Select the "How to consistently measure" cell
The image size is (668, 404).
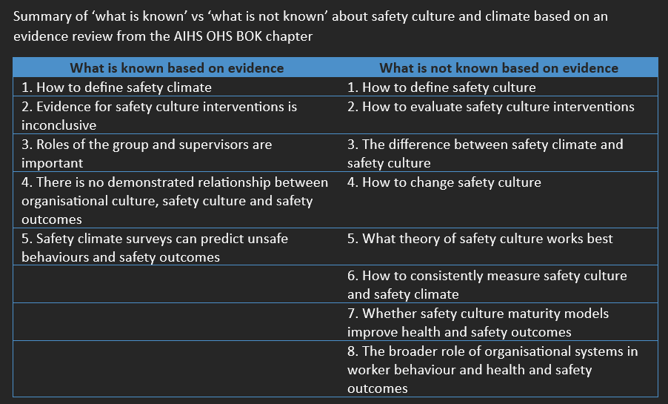point(487,285)
